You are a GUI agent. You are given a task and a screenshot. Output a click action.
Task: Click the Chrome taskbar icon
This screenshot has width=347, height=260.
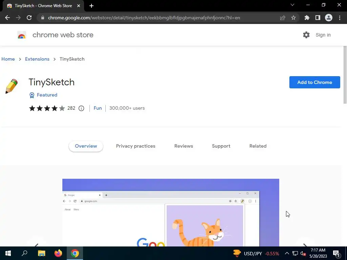click(75, 253)
